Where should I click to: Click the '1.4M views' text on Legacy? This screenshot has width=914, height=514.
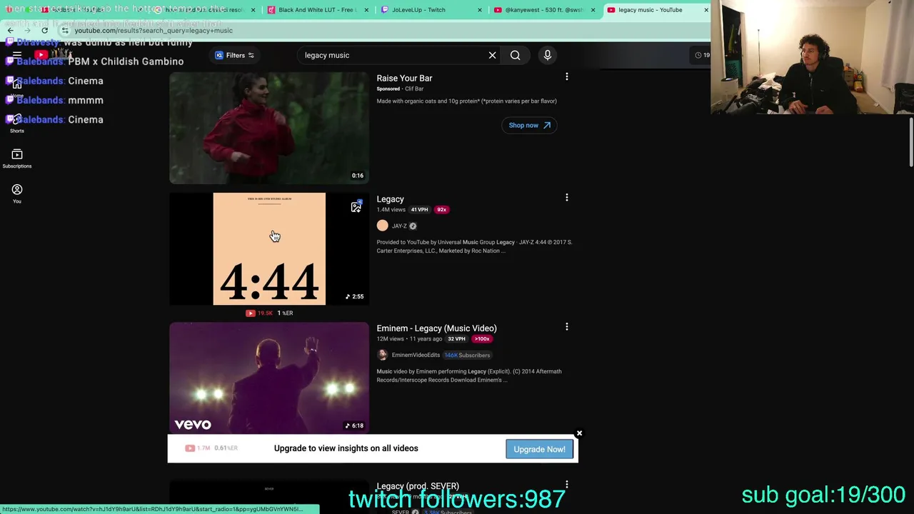click(x=391, y=210)
